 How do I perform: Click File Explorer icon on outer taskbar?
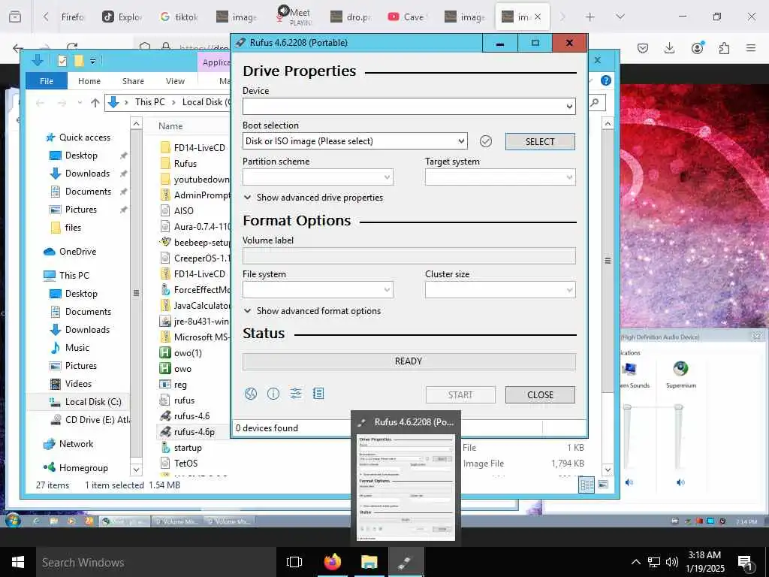(x=369, y=562)
